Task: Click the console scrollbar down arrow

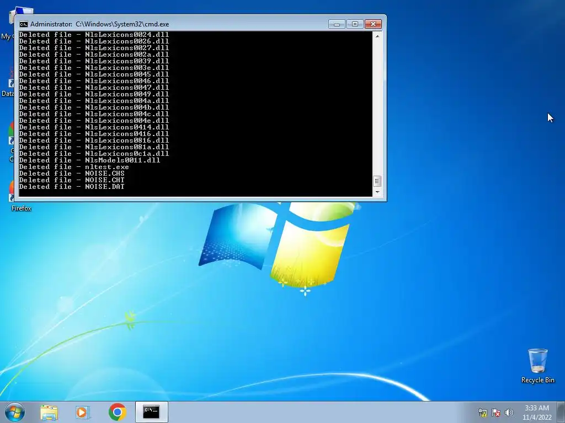Action: 377,192
